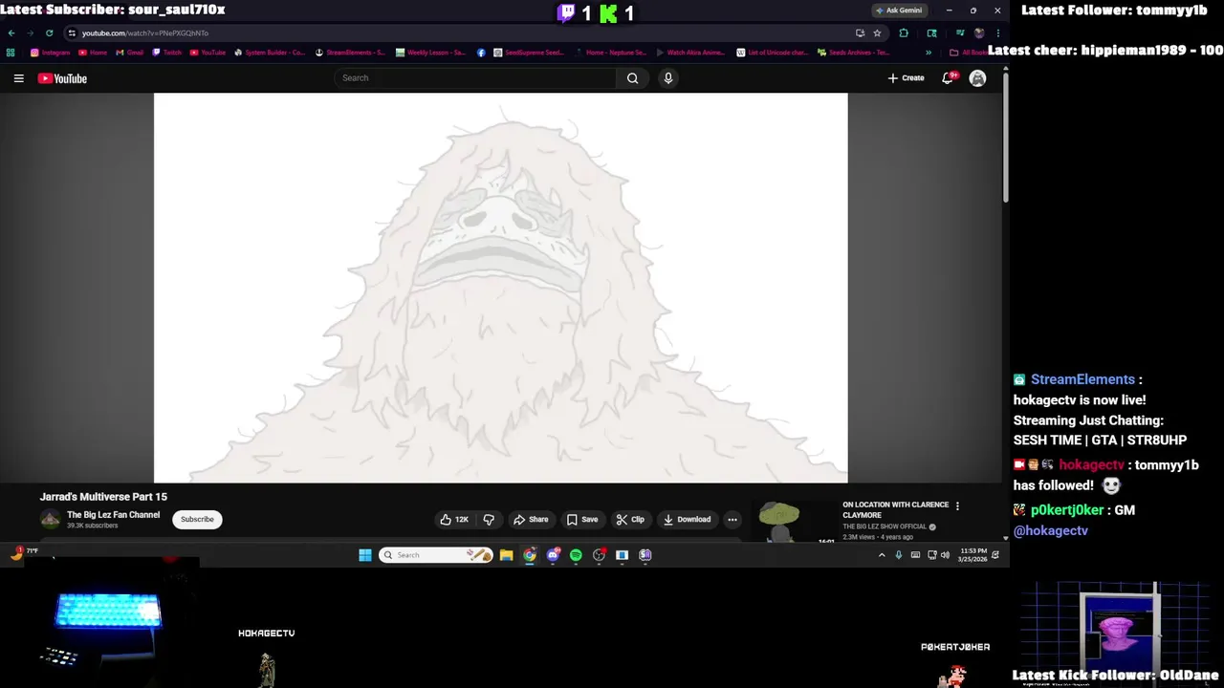This screenshot has height=688, width=1224.
Task: Go back in the Chrome browser
Action: pyautogui.click(x=11, y=32)
